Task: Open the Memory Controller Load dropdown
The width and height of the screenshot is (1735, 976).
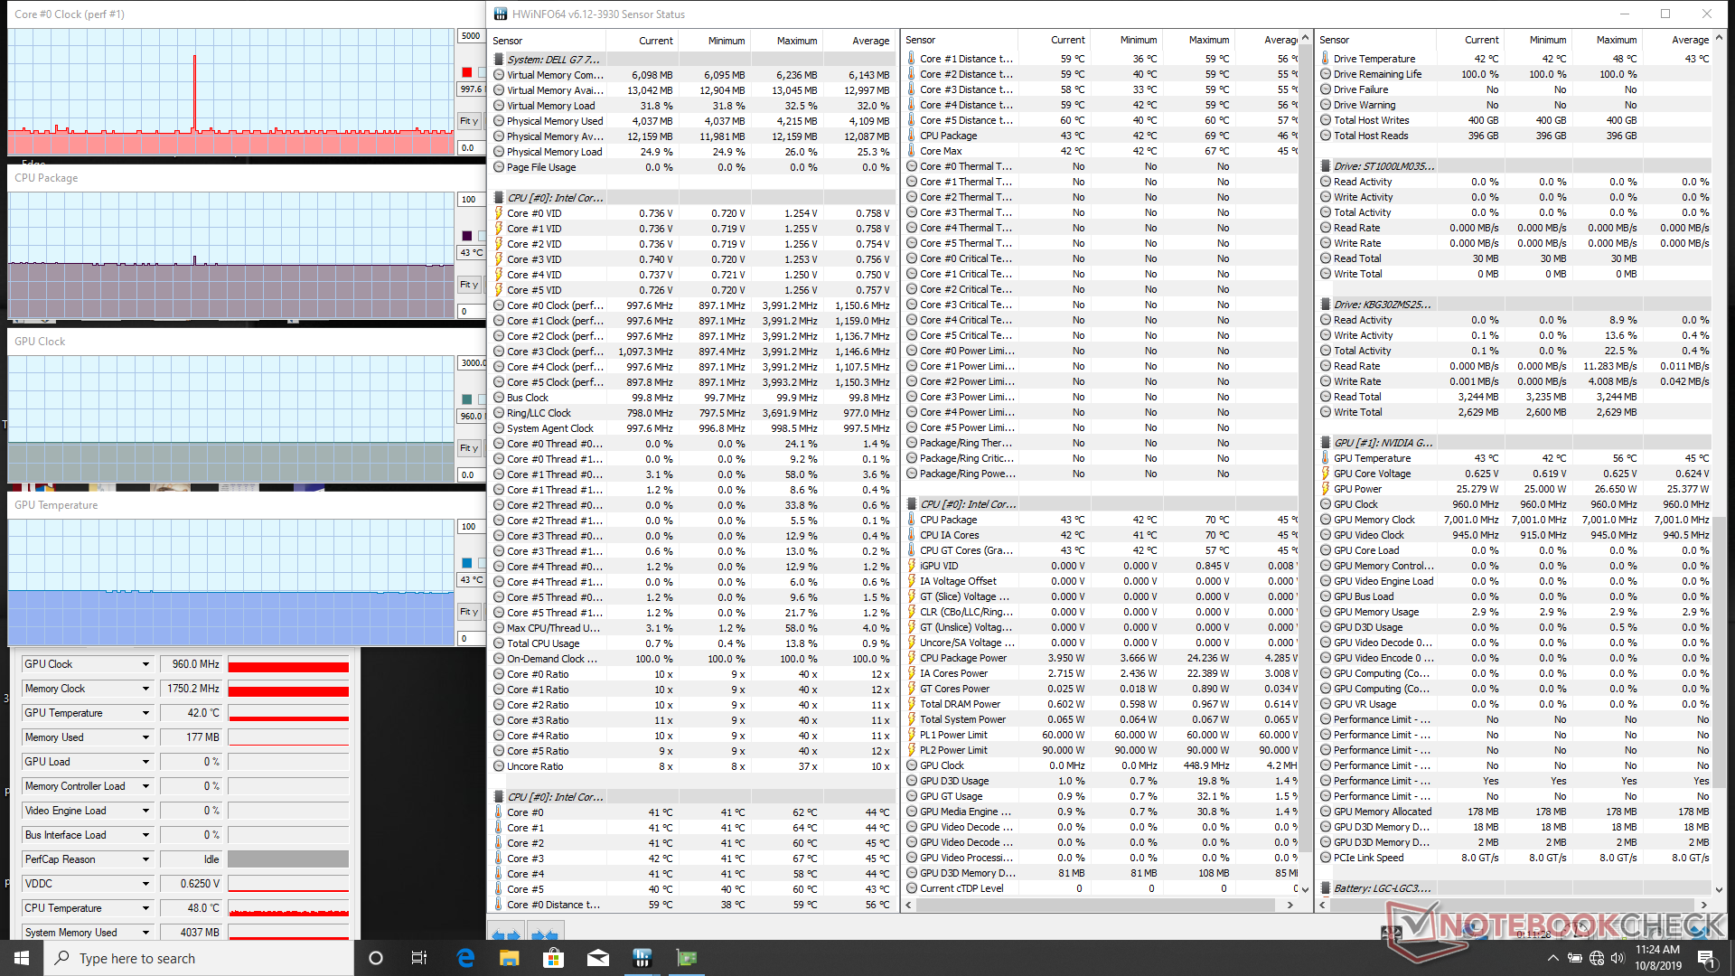Action: (x=145, y=786)
